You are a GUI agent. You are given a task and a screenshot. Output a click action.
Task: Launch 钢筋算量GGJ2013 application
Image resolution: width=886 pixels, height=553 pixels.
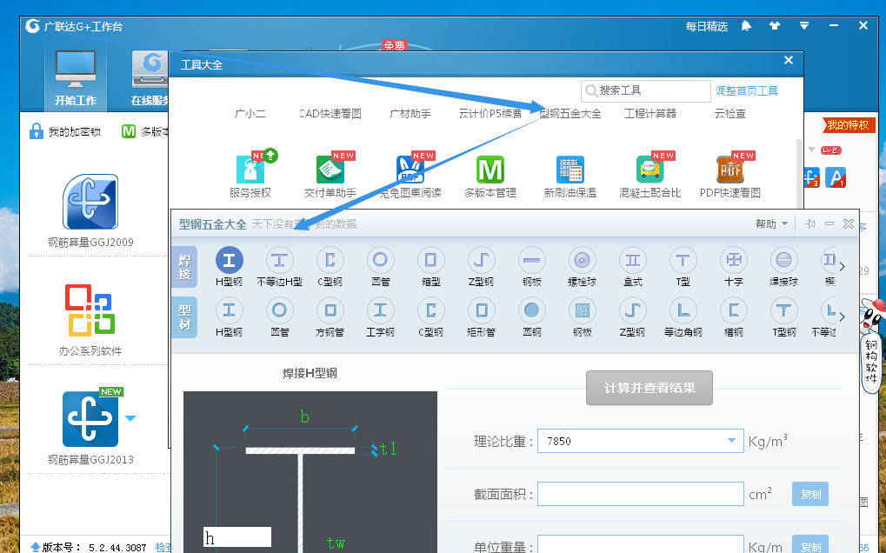click(90, 418)
